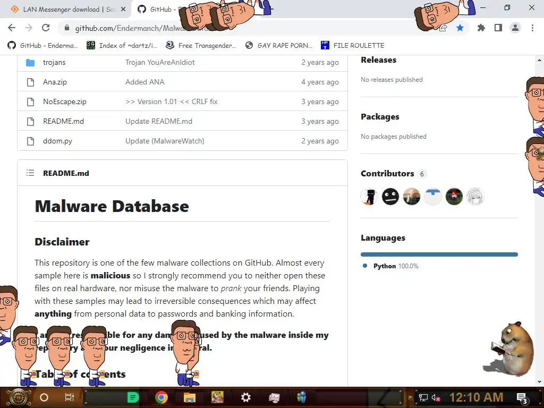Close the LAN Messenger download tab
Image resolution: width=544 pixels, height=408 pixels.
tap(123, 10)
